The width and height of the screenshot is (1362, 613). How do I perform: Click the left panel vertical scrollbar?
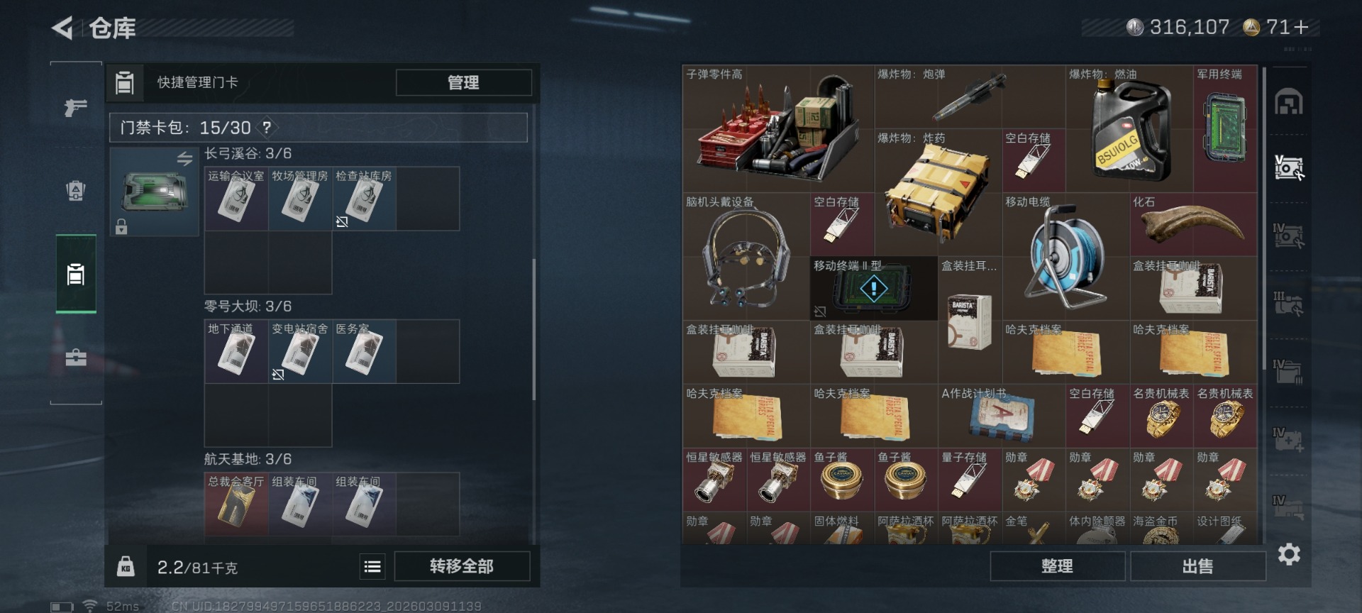(533, 330)
